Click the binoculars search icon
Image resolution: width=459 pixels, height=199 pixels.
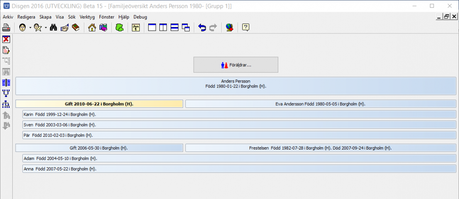click(53, 28)
